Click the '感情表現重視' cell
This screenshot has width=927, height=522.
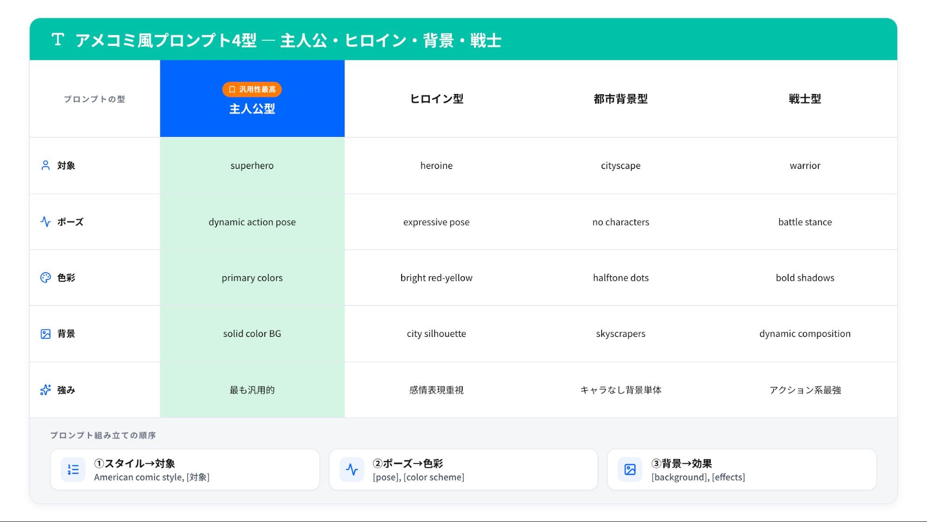click(x=436, y=390)
